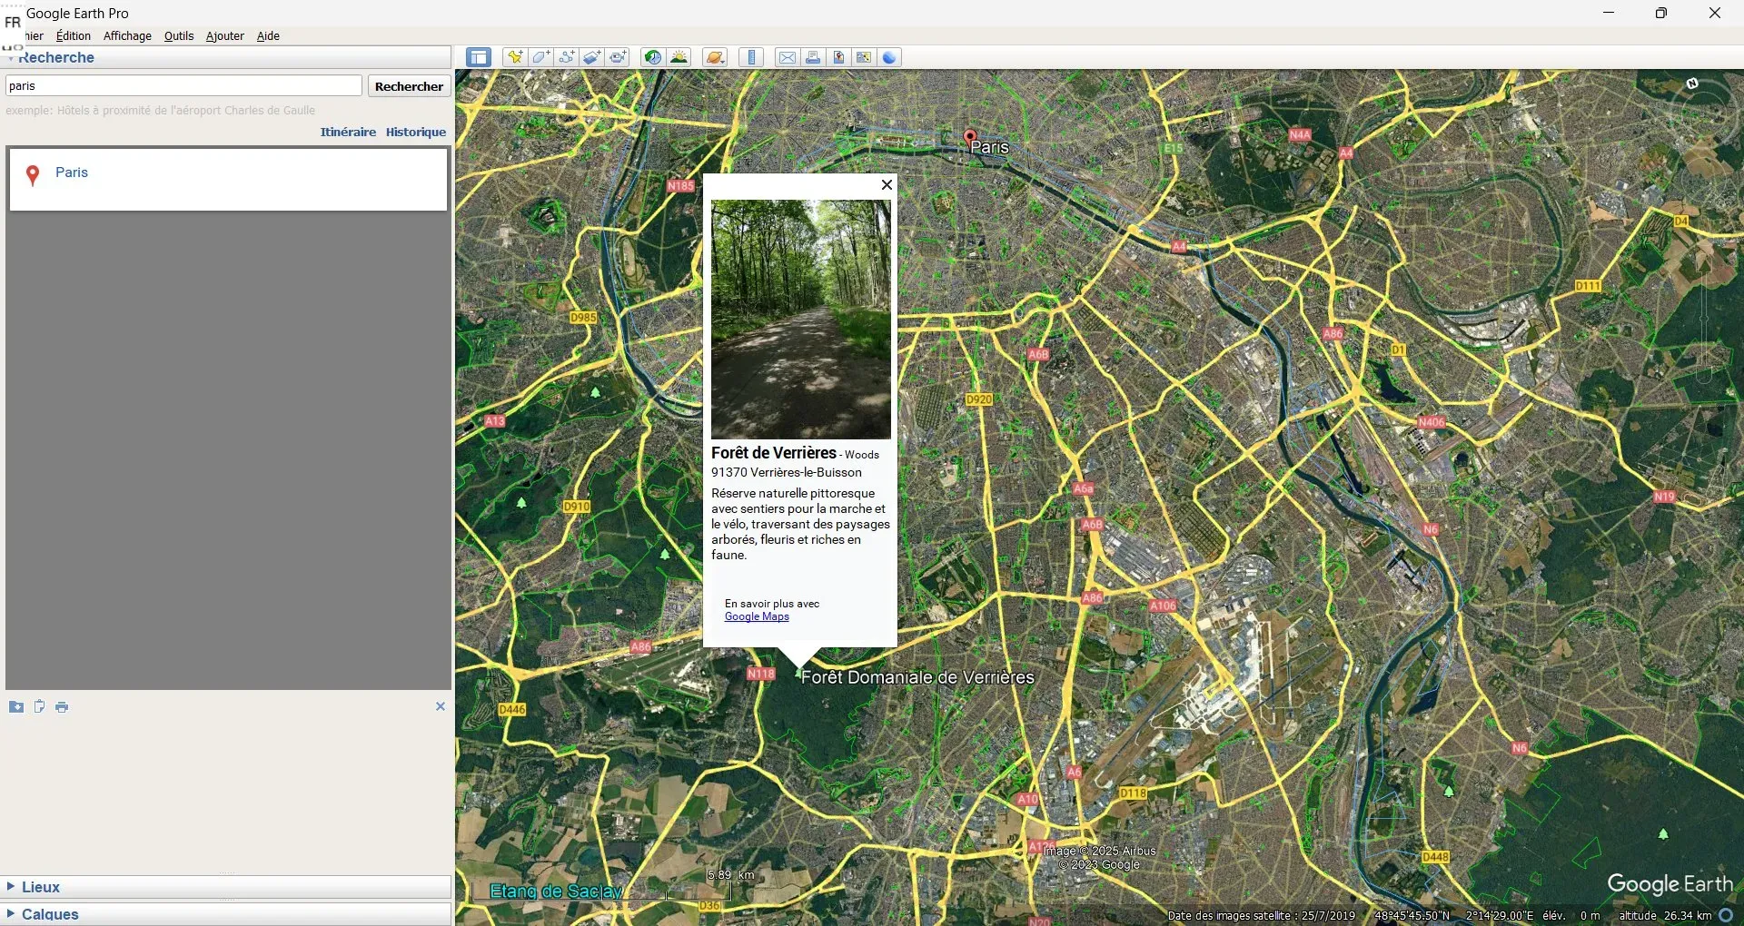Select the Add Image Overlay tool
This screenshot has height=926, width=1744.
tap(592, 58)
